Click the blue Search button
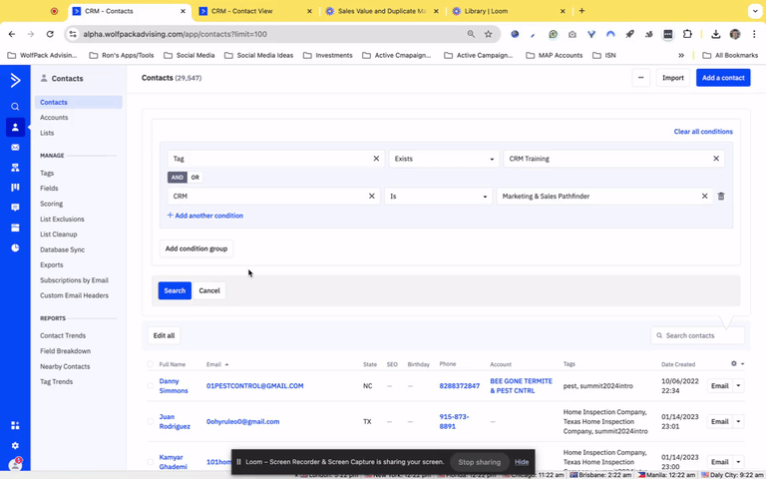The width and height of the screenshot is (766, 479). 175,290
